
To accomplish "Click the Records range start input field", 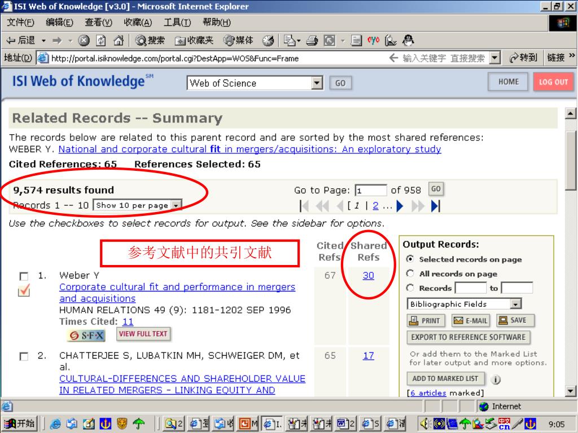I will [x=471, y=288].
